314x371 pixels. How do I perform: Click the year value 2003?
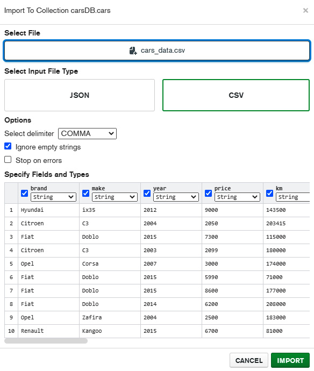150,250
